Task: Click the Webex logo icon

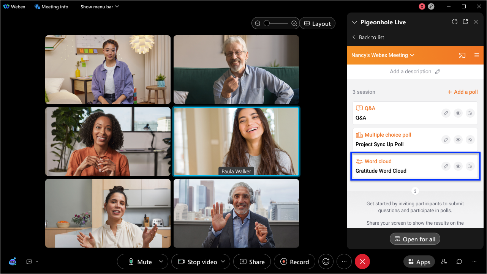Action: (6, 6)
